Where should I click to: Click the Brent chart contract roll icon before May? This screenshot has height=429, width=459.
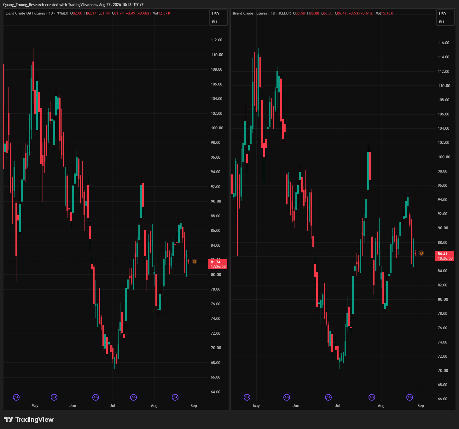247,397
